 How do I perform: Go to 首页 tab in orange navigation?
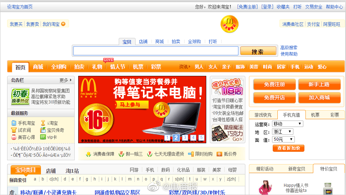(20, 67)
